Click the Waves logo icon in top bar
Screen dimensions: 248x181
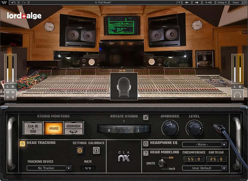click(x=4, y=2)
